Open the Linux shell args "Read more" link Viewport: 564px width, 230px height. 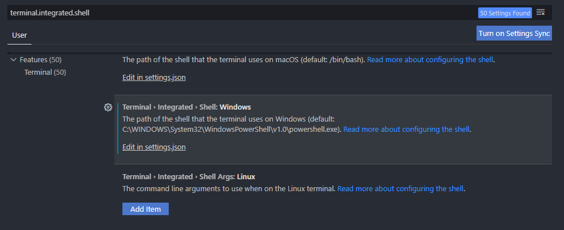(400, 188)
